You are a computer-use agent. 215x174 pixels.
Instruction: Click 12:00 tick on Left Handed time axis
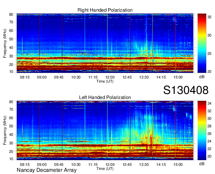pos(110,165)
